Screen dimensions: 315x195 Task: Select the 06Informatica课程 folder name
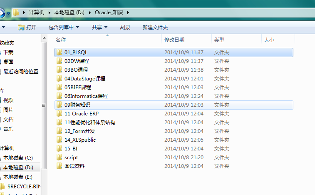tap(86, 96)
